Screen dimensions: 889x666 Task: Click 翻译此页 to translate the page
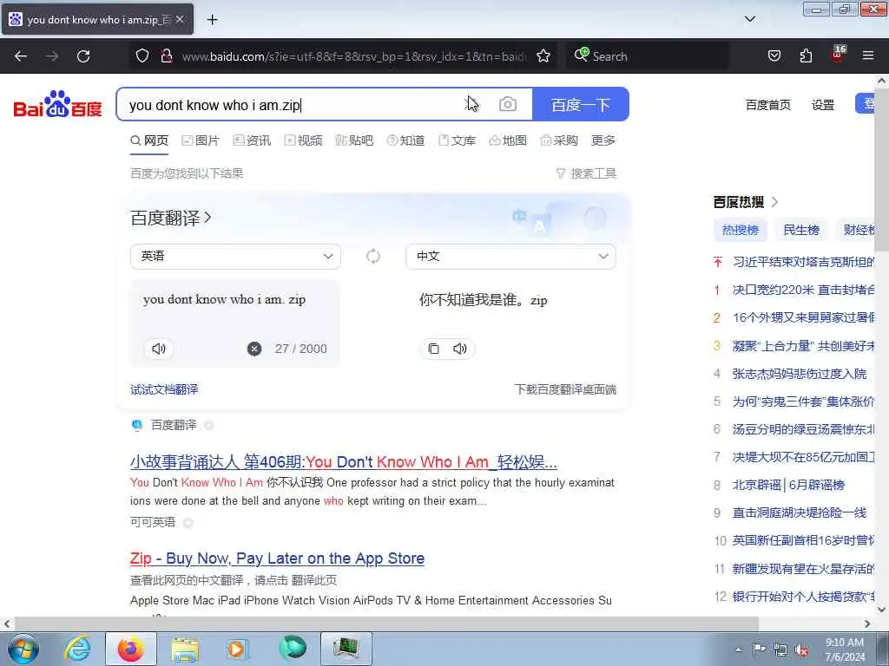[x=314, y=580]
